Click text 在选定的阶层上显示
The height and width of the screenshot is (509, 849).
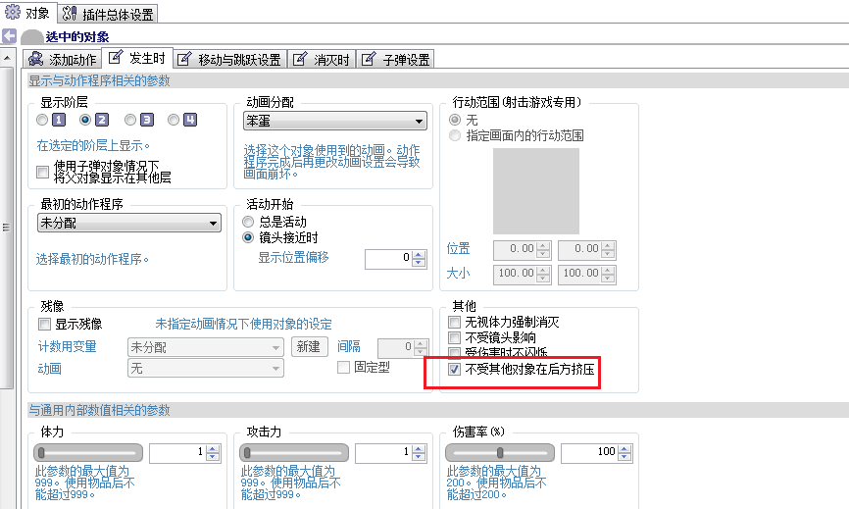[92, 146]
